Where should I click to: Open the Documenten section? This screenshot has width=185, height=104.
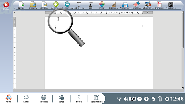coord(96,99)
